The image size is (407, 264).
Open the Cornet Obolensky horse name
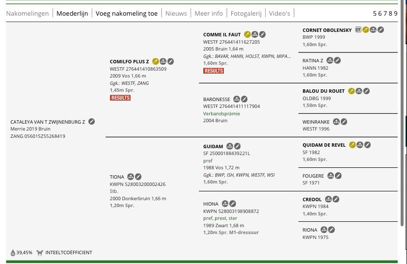[327, 30]
